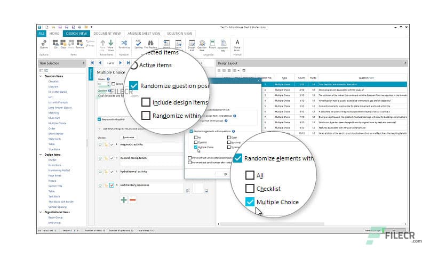446x258 pixels.
Task: Select row 5 about convection currents
Action: click(334, 106)
